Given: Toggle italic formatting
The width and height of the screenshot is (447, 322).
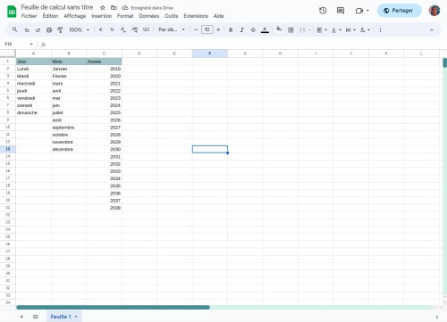Looking at the screenshot, I should tap(242, 29).
